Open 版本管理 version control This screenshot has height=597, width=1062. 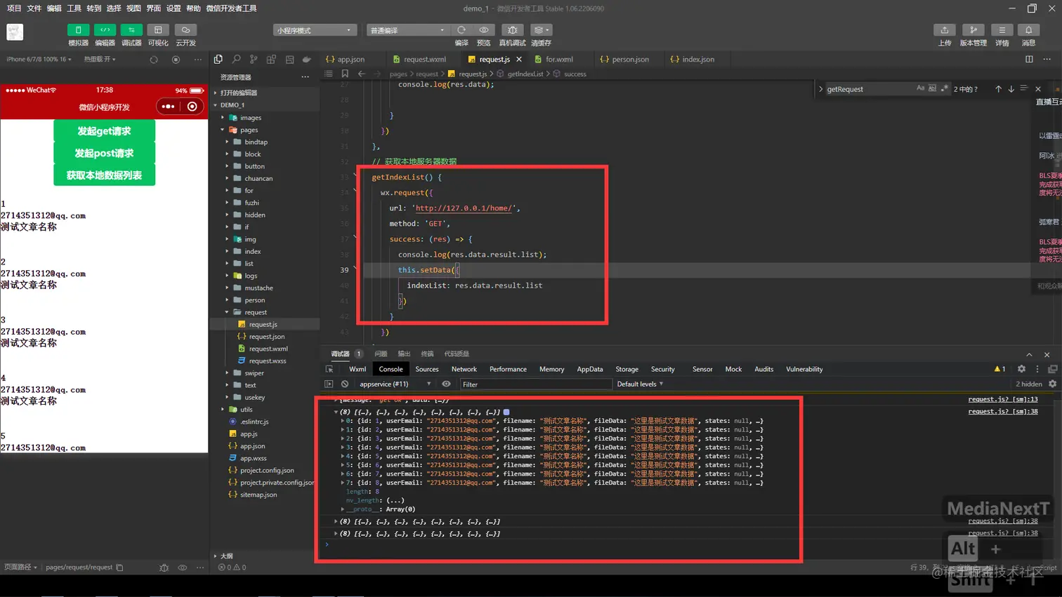(973, 30)
